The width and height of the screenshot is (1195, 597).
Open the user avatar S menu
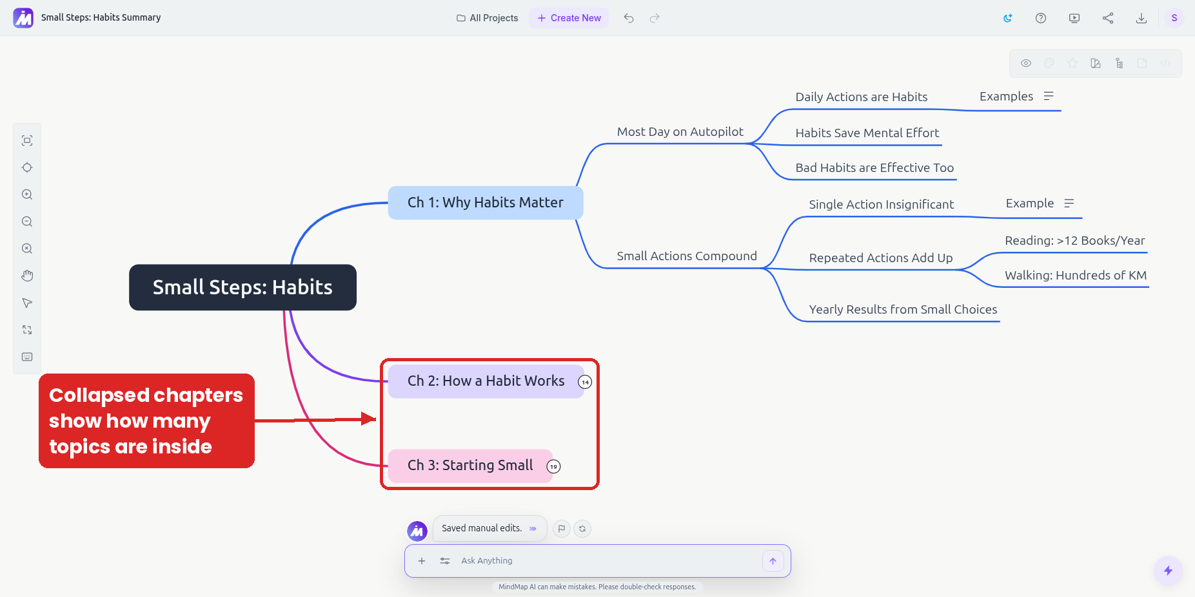point(1174,18)
